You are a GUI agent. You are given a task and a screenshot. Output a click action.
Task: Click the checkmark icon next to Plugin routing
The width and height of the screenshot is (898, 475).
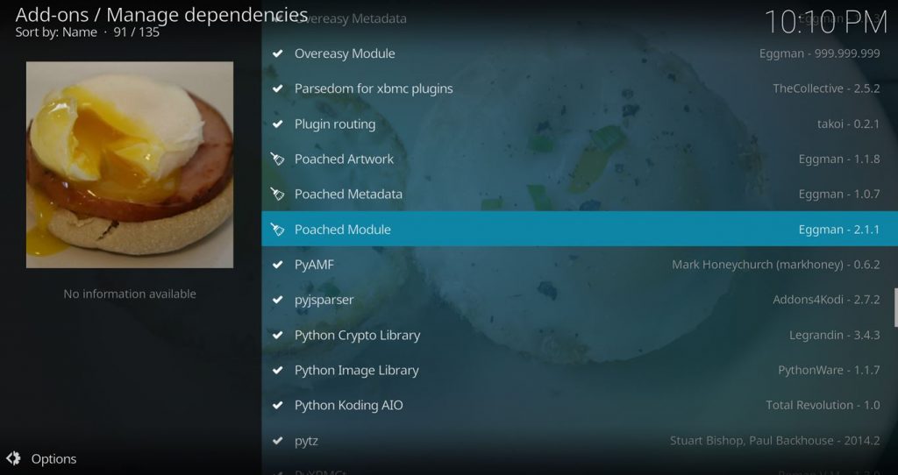coord(278,124)
